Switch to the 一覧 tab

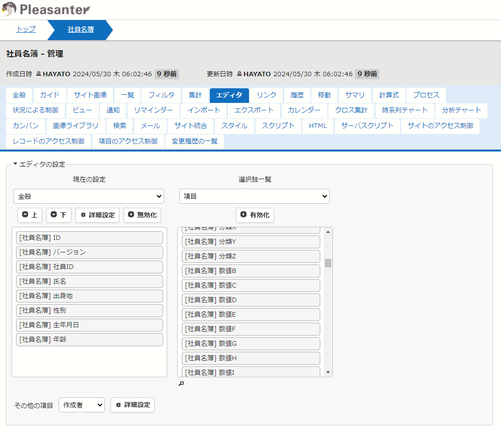point(128,95)
